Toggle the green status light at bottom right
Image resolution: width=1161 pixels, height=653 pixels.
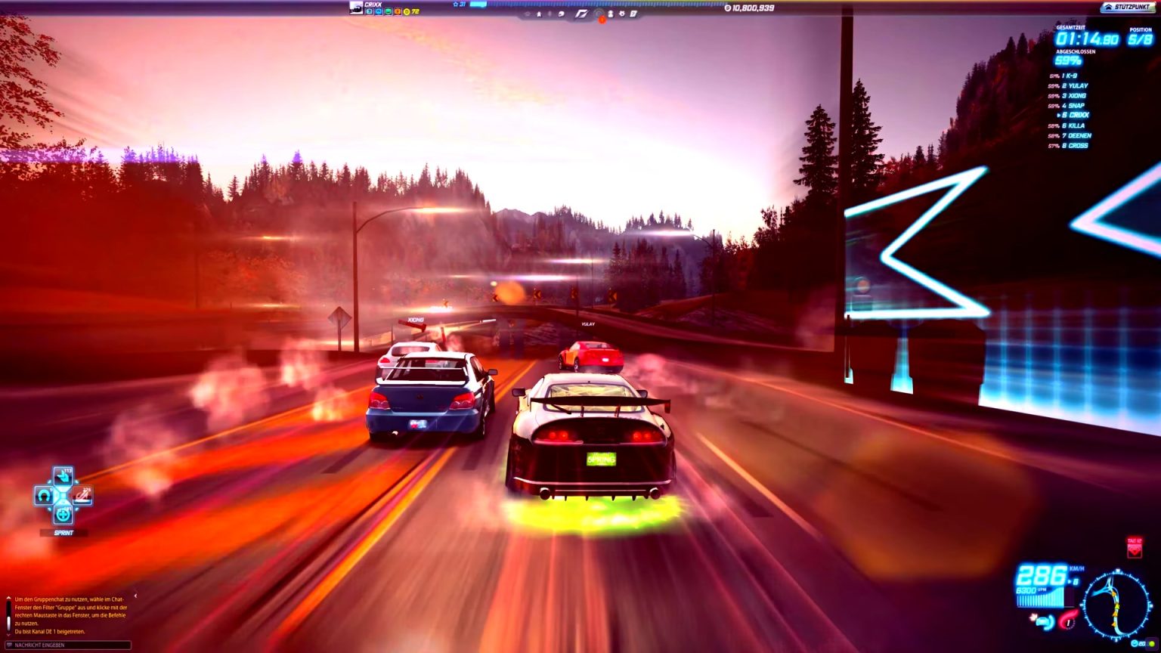[x=1152, y=643]
